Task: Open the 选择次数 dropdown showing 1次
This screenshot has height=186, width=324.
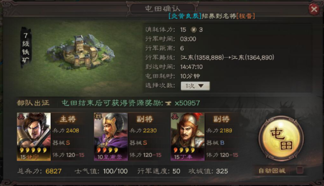Action: pos(195,86)
